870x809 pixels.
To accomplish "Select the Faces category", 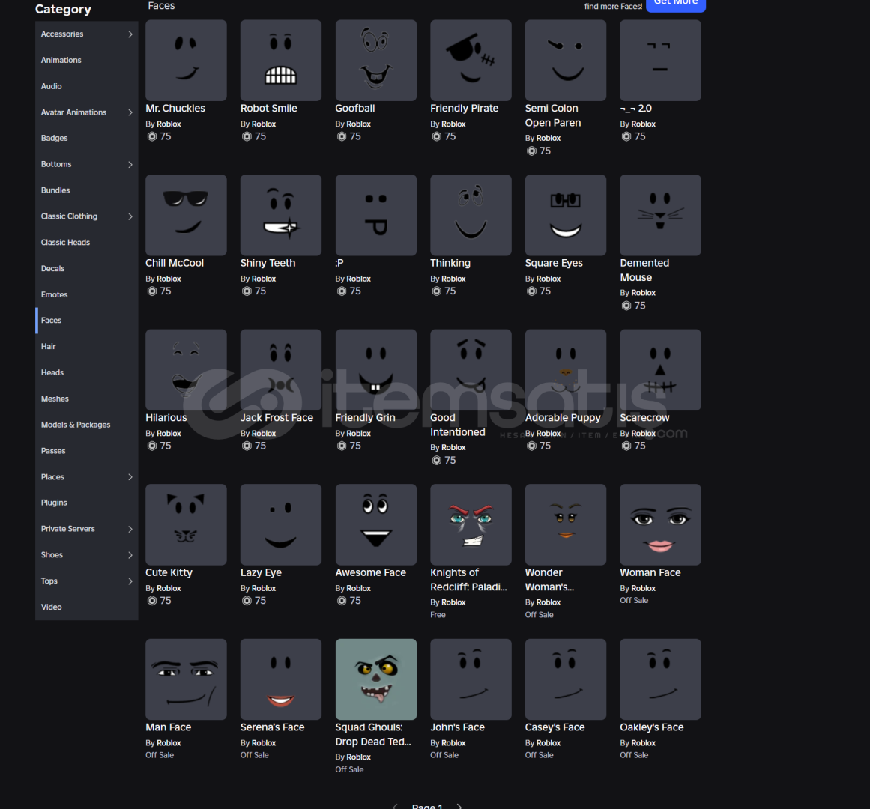I will pos(52,321).
